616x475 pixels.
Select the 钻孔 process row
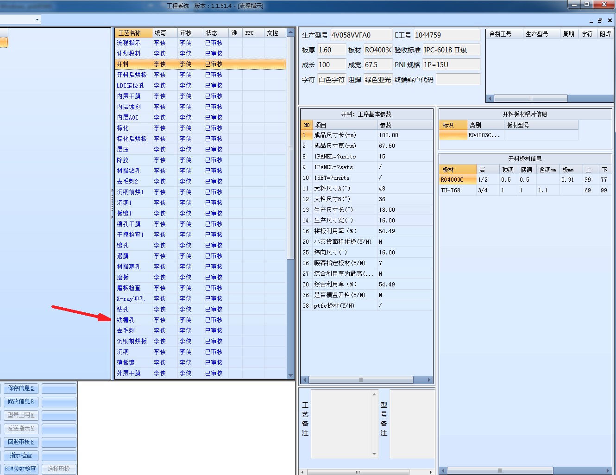click(x=200, y=309)
